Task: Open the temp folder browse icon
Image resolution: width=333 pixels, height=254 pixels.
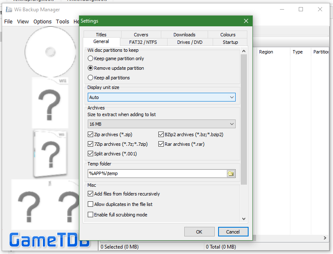Action: pyautogui.click(x=231, y=173)
